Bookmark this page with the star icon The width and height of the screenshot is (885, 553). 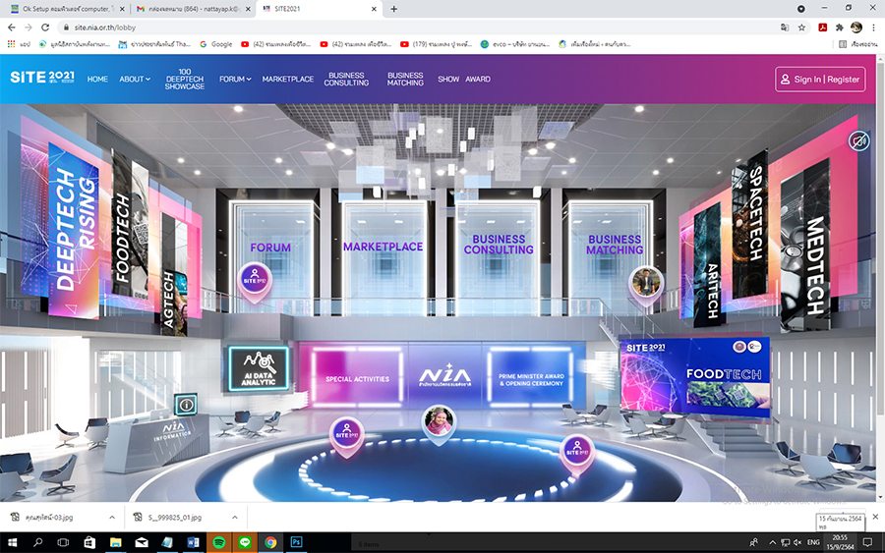point(801,28)
